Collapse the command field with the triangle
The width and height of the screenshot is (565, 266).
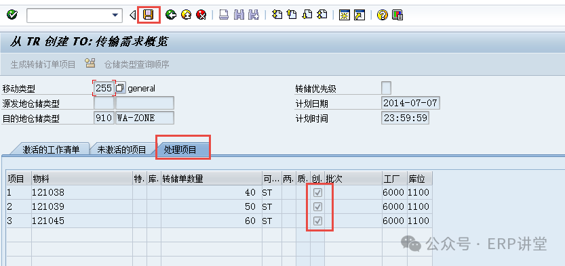coord(132,15)
